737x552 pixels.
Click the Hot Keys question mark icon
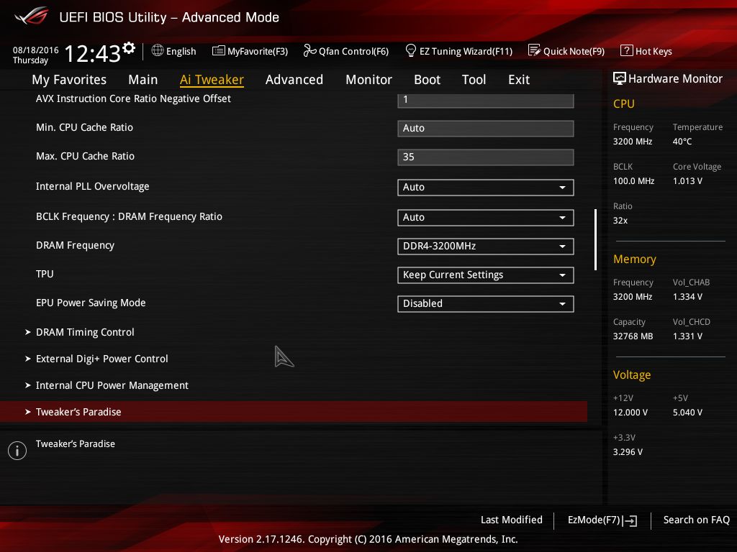[627, 50]
